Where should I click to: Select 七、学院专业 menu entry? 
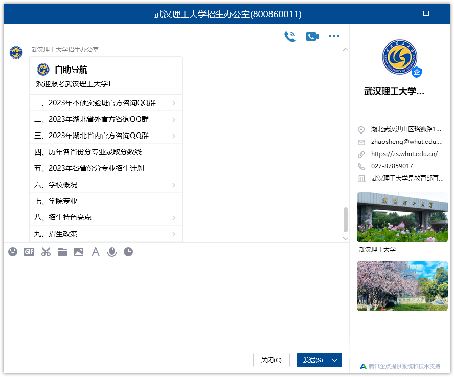pyautogui.click(x=56, y=201)
